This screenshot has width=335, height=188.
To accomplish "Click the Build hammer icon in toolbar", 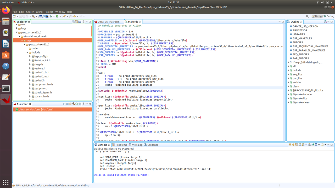I will point(33,16).
